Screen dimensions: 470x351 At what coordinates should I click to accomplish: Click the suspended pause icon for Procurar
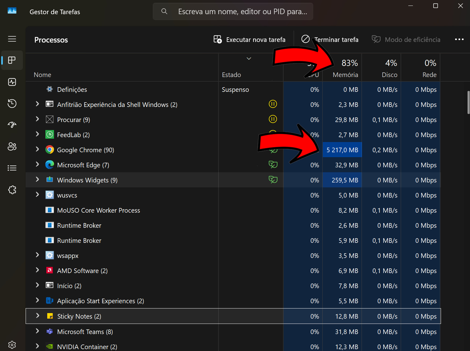[x=273, y=119]
